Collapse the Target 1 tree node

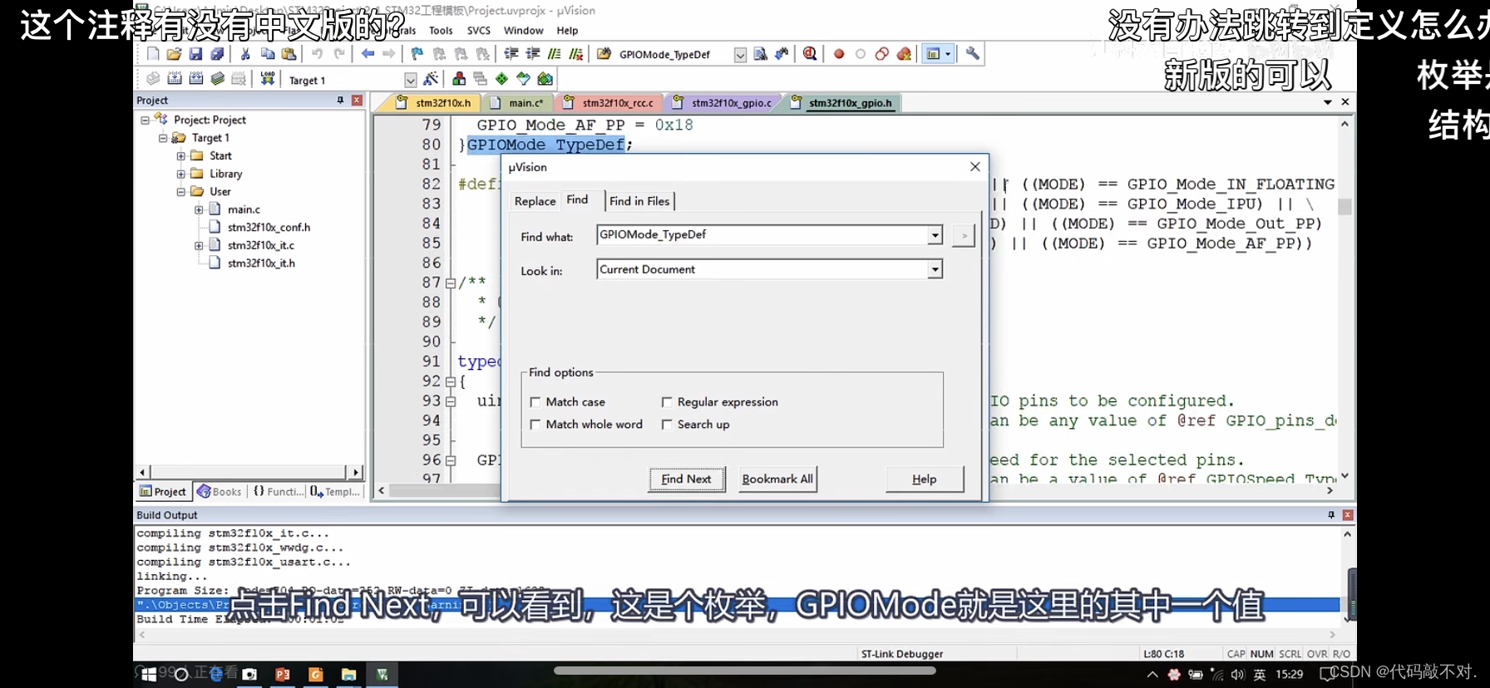coord(163,138)
